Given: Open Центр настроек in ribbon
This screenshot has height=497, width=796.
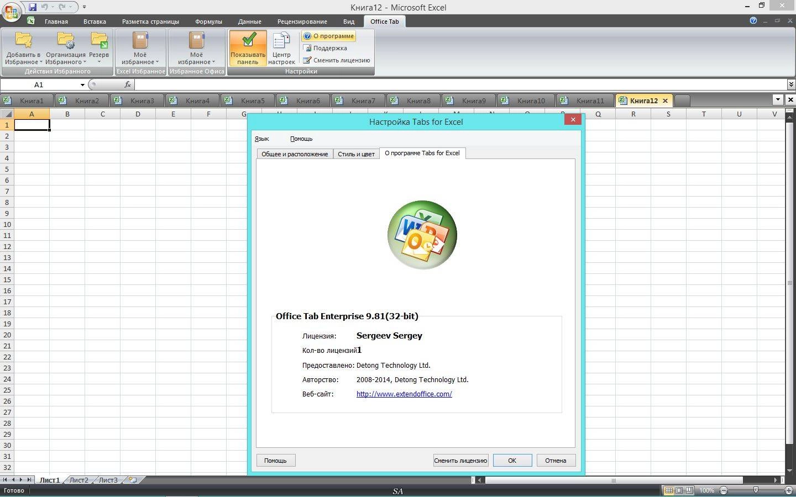Looking at the screenshot, I should pos(281,48).
